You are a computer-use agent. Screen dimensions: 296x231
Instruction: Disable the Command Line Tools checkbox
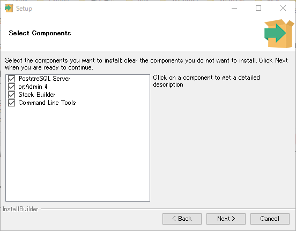point(11,103)
